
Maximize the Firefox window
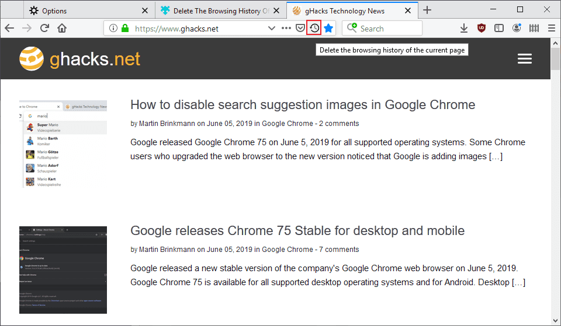[x=520, y=9]
